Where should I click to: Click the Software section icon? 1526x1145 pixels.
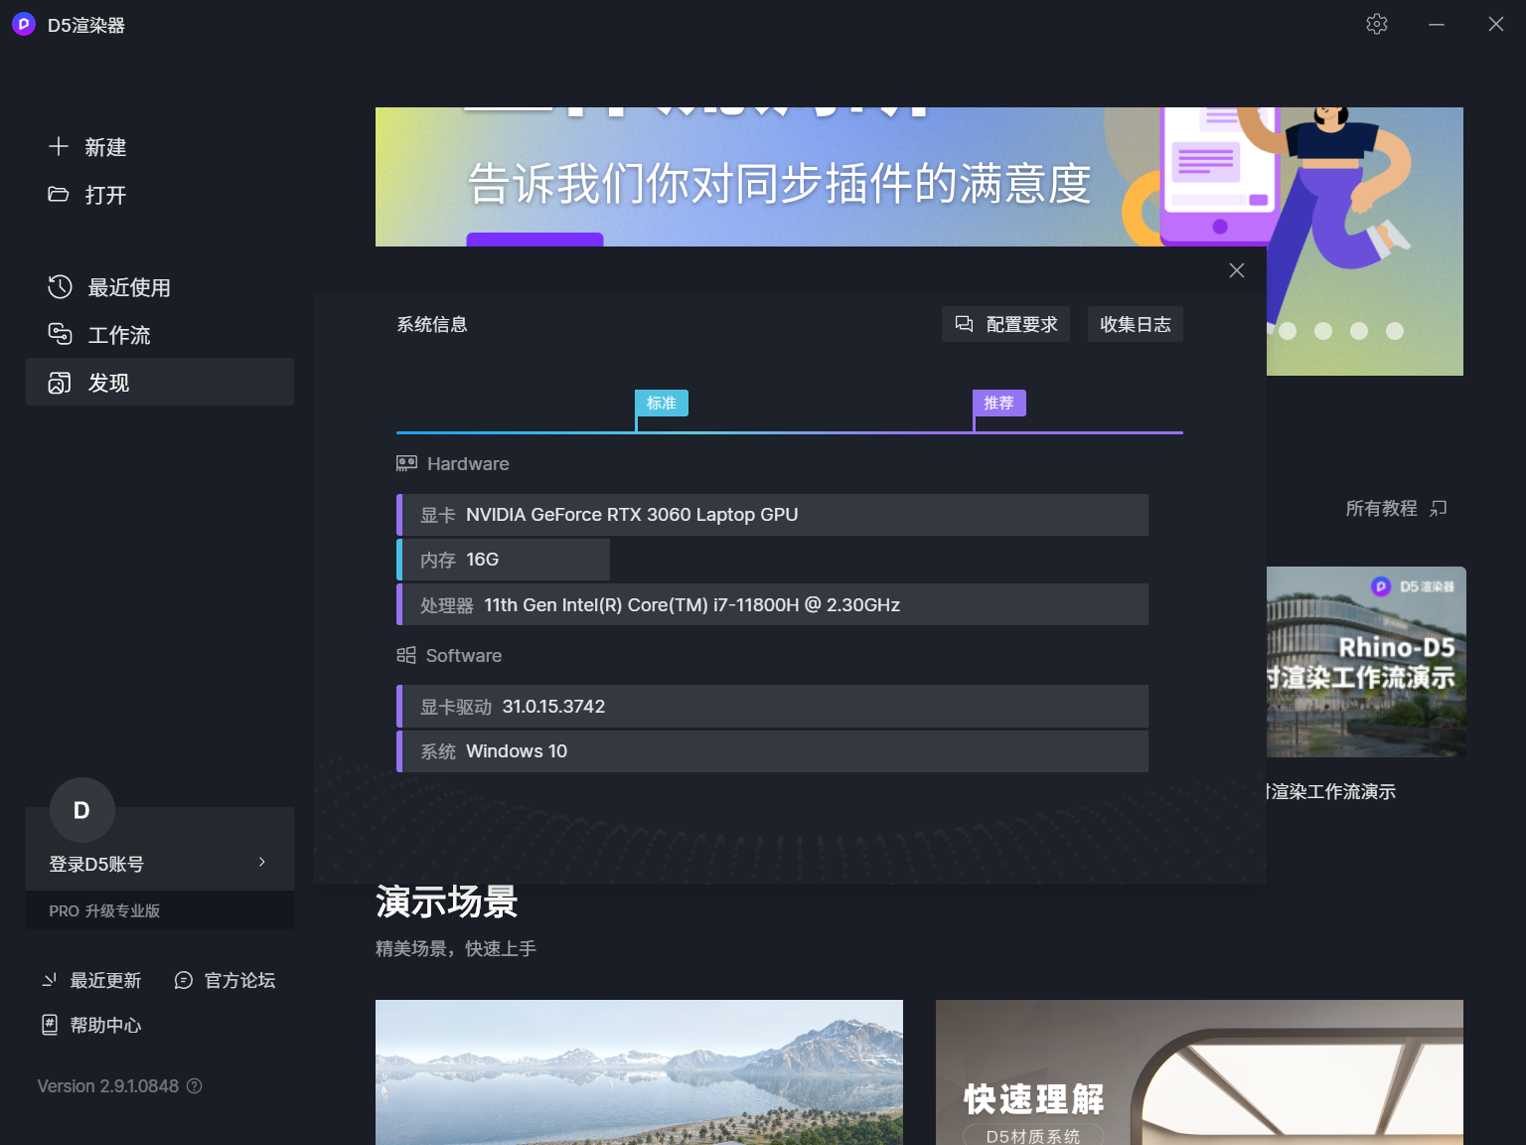[x=406, y=655]
